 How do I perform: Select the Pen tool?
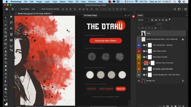point(5,74)
